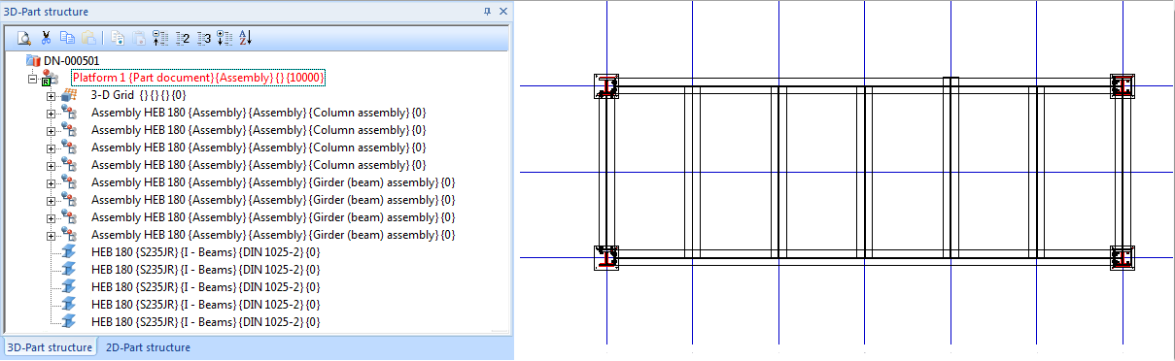This screenshot has height=361, width=1175.
Task: Cut selected part with scissors icon
Action: click(x=46, y=38)
